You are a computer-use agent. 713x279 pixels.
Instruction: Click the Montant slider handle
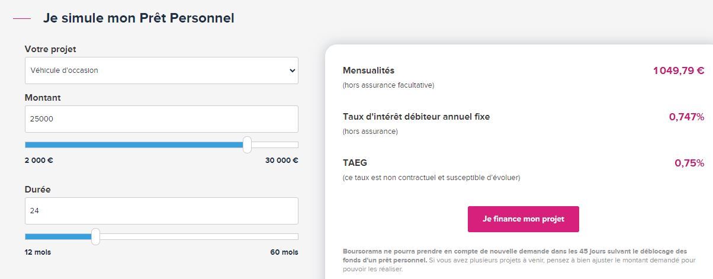(247, 145)
